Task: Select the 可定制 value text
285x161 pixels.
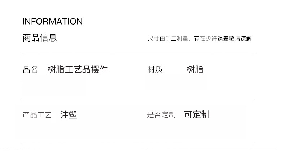Action: (197, 115)
